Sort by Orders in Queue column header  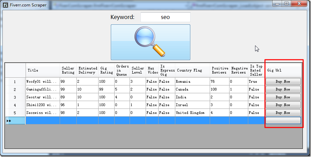coord(122,70)
